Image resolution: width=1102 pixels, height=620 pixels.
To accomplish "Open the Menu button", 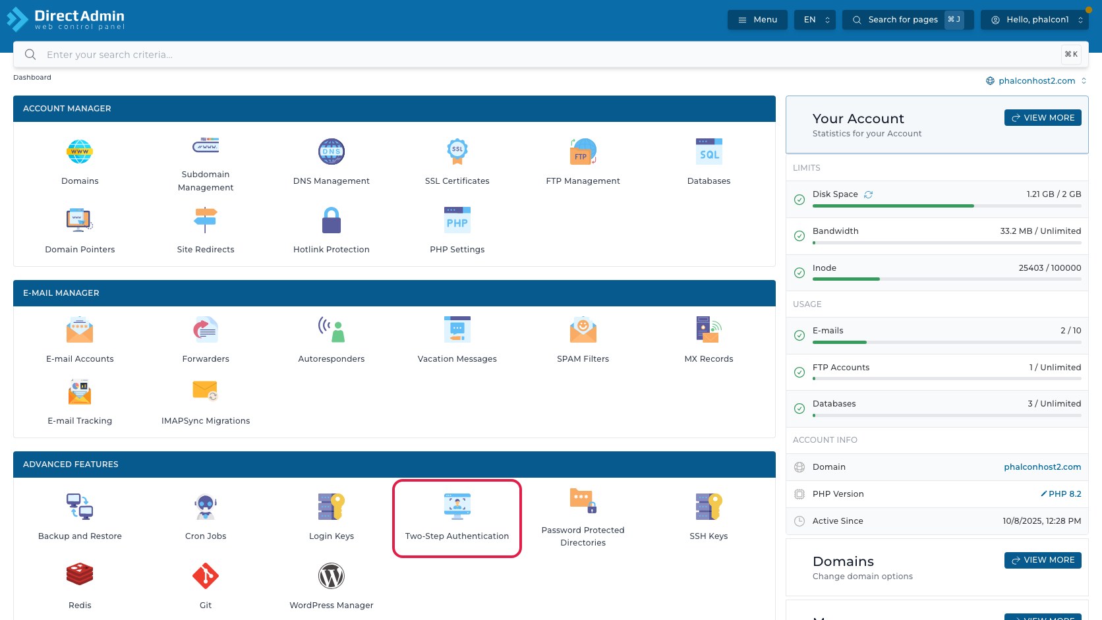I will 757,20.
